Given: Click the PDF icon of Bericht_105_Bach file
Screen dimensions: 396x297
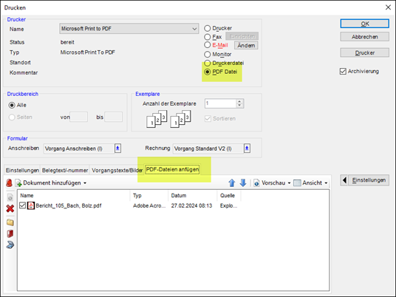Looking at the screenshot, I should click(x=31, y=205).
